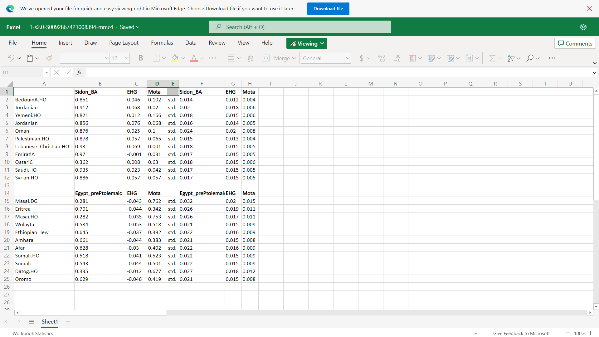Close the Edge download notification bar

590,8
